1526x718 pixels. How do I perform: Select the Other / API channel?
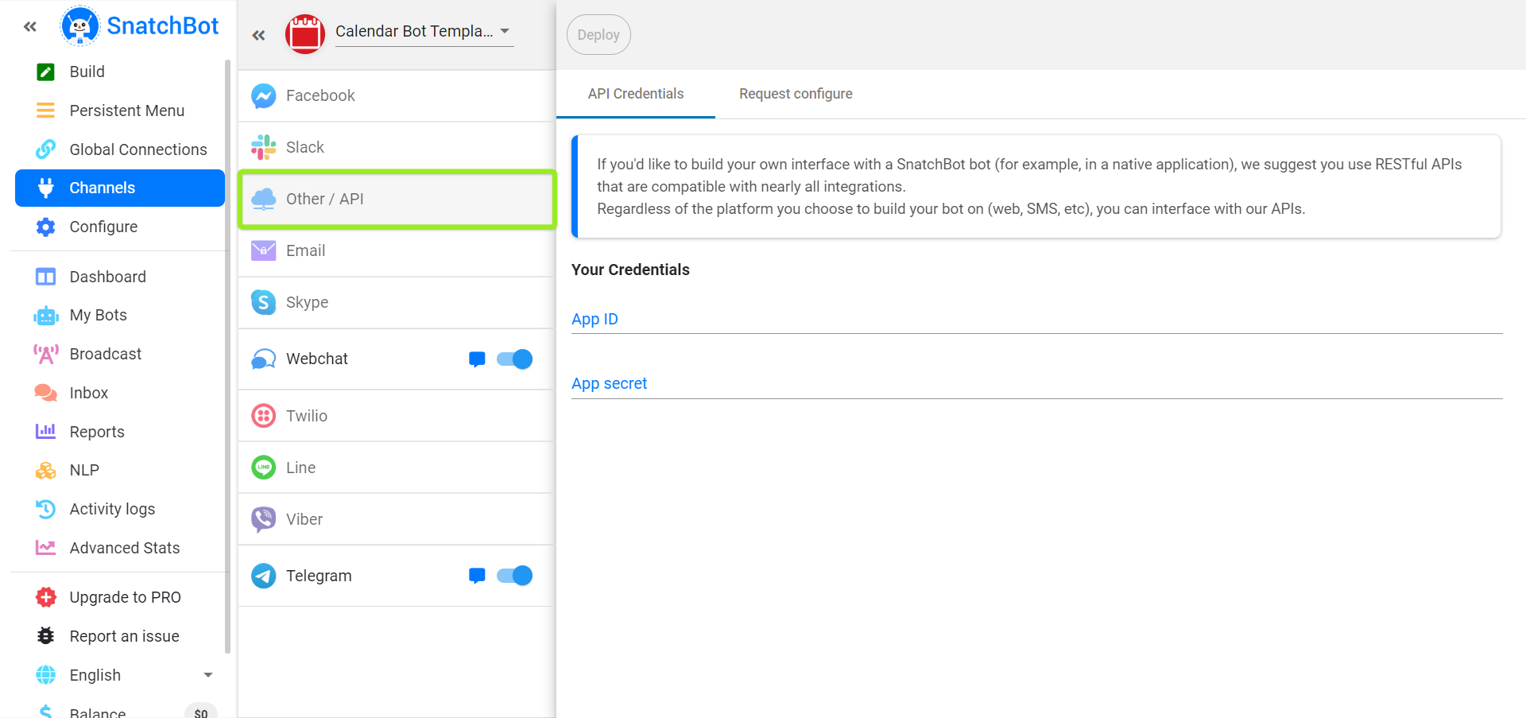tap(396, 199)
